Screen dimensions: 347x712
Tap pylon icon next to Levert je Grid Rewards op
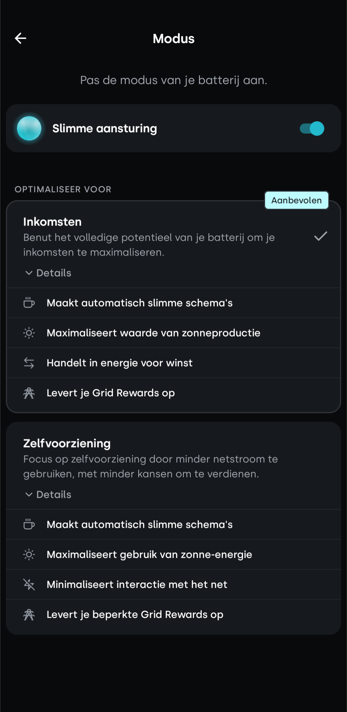click(29, 393)
